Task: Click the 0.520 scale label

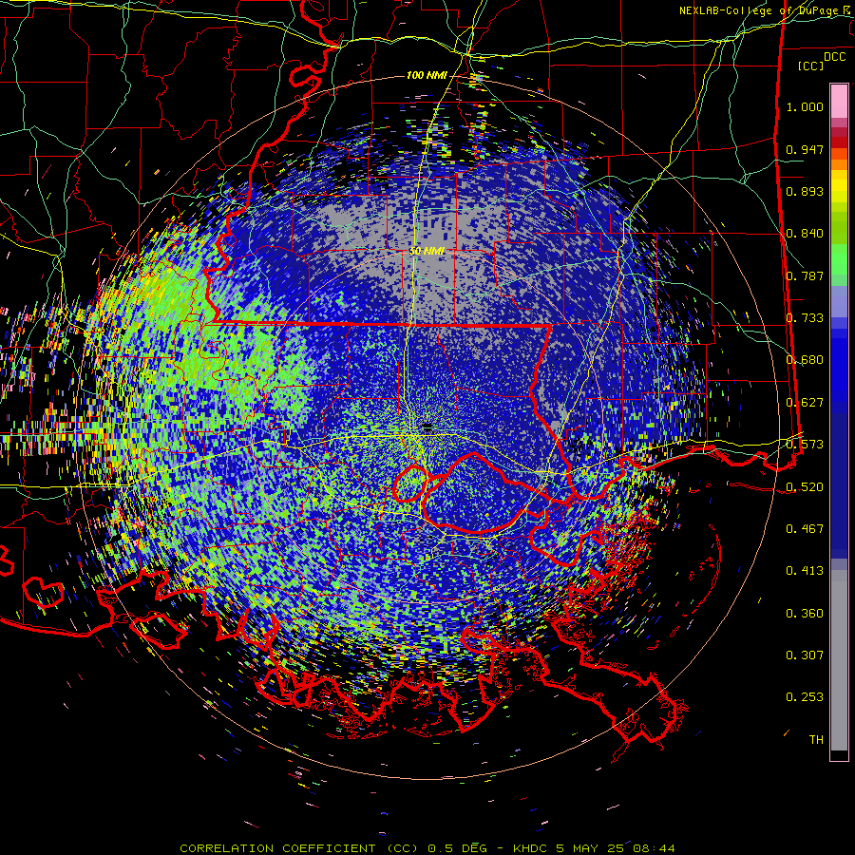Action: [x=805, y=486]
